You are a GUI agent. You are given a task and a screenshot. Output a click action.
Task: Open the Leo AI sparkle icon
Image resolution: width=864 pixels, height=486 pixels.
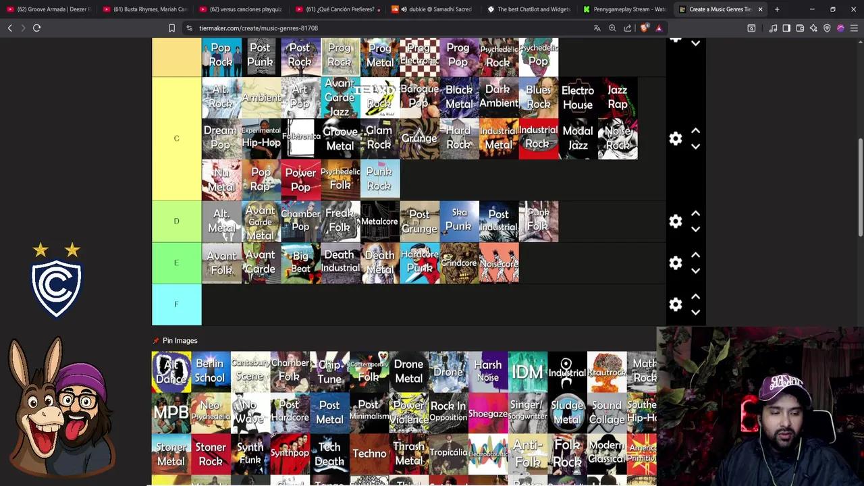point(813,28)
